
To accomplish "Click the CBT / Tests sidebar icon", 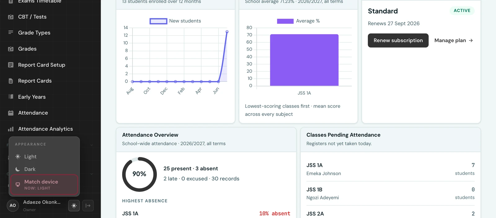I will [x=11, y=17].
